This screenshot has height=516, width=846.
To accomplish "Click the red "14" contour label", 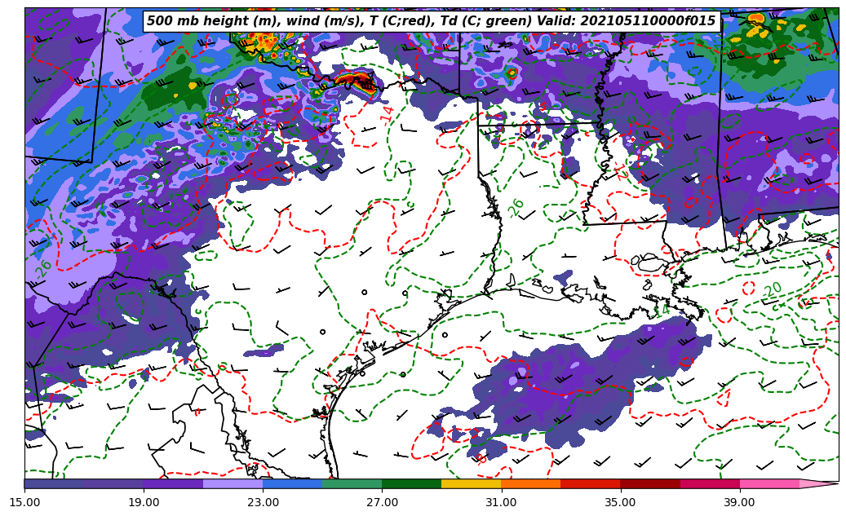I will click(387, 114).
